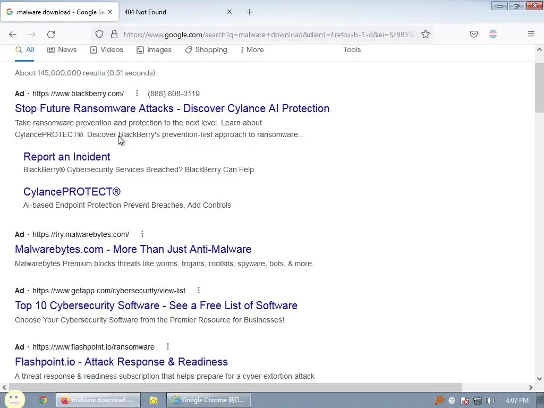Screen dimensions: 544x408
Task: Open a new browser tab
Action: 250,12
